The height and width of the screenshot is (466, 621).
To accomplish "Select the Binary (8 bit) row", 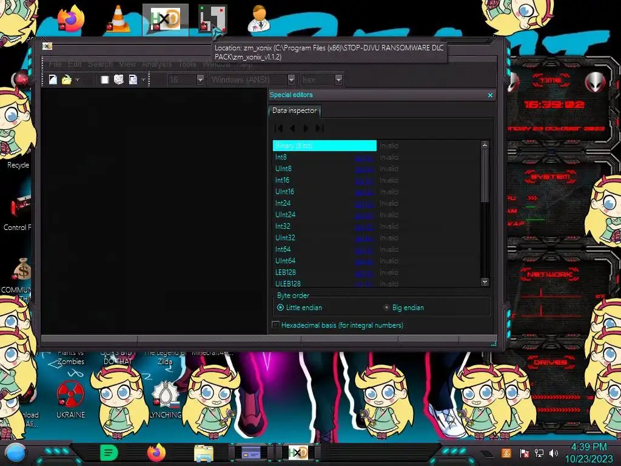I will pyautogui.click(x=324, y=146).
